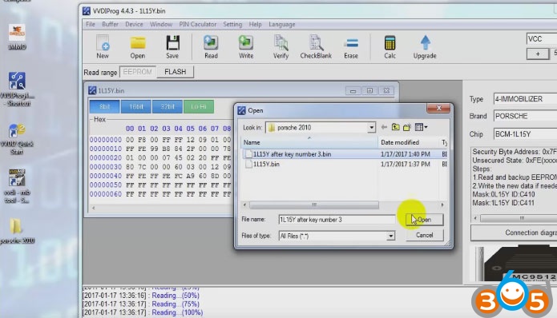
Task: Expand the Files of type dropdown
Action: [x=390, y=236]
